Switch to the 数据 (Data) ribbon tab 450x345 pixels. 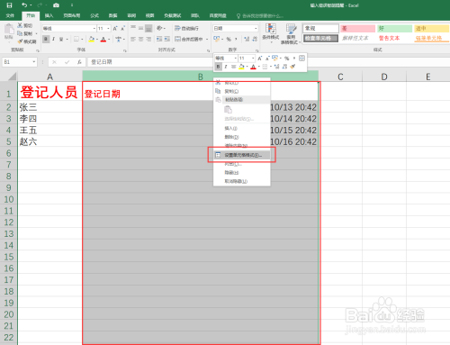coord(112,15)
